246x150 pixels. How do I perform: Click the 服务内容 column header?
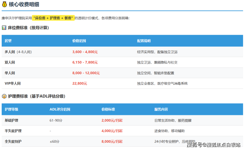coord(161,109)
